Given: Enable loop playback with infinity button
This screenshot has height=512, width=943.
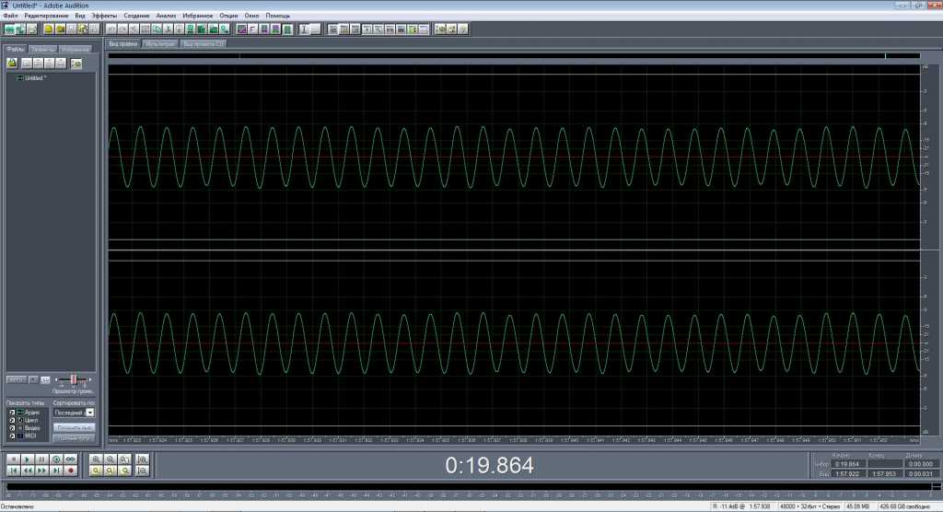Looking at the screenshot, I should pos(70,460).
